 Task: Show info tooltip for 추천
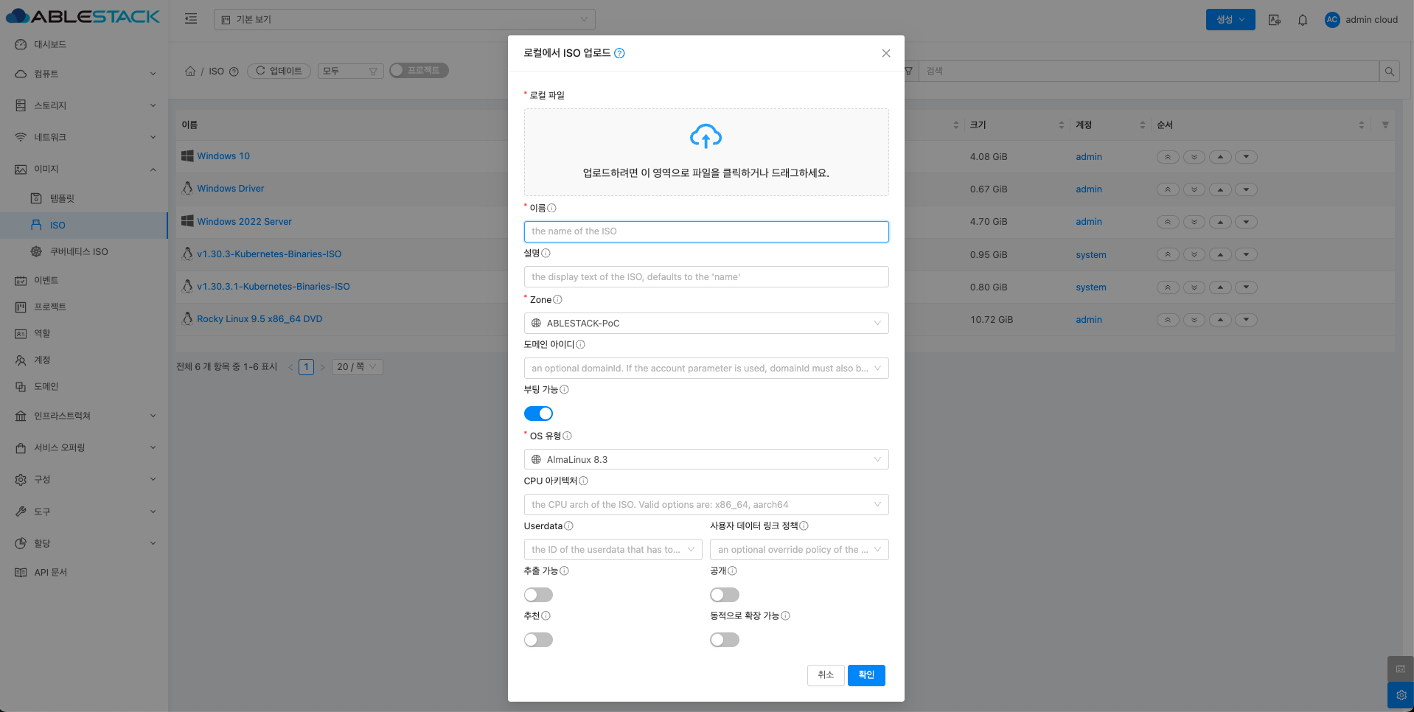pos(546,615)
